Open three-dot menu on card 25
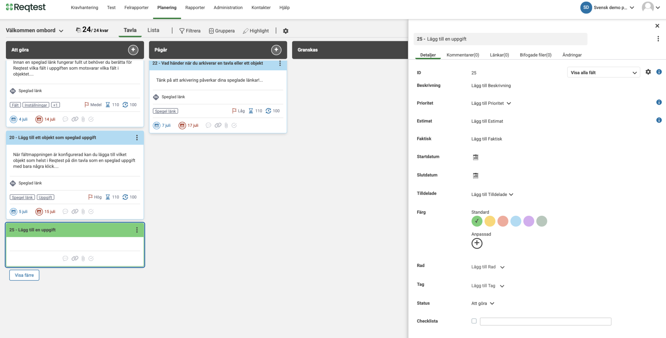Screen dimensions: 666x338 pos(137,230)
